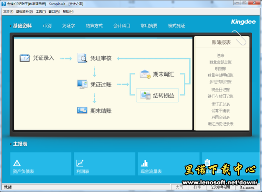Open the 科目余额表 account balance report
This screenshot has width=262, height=192.
coord(221,117)
